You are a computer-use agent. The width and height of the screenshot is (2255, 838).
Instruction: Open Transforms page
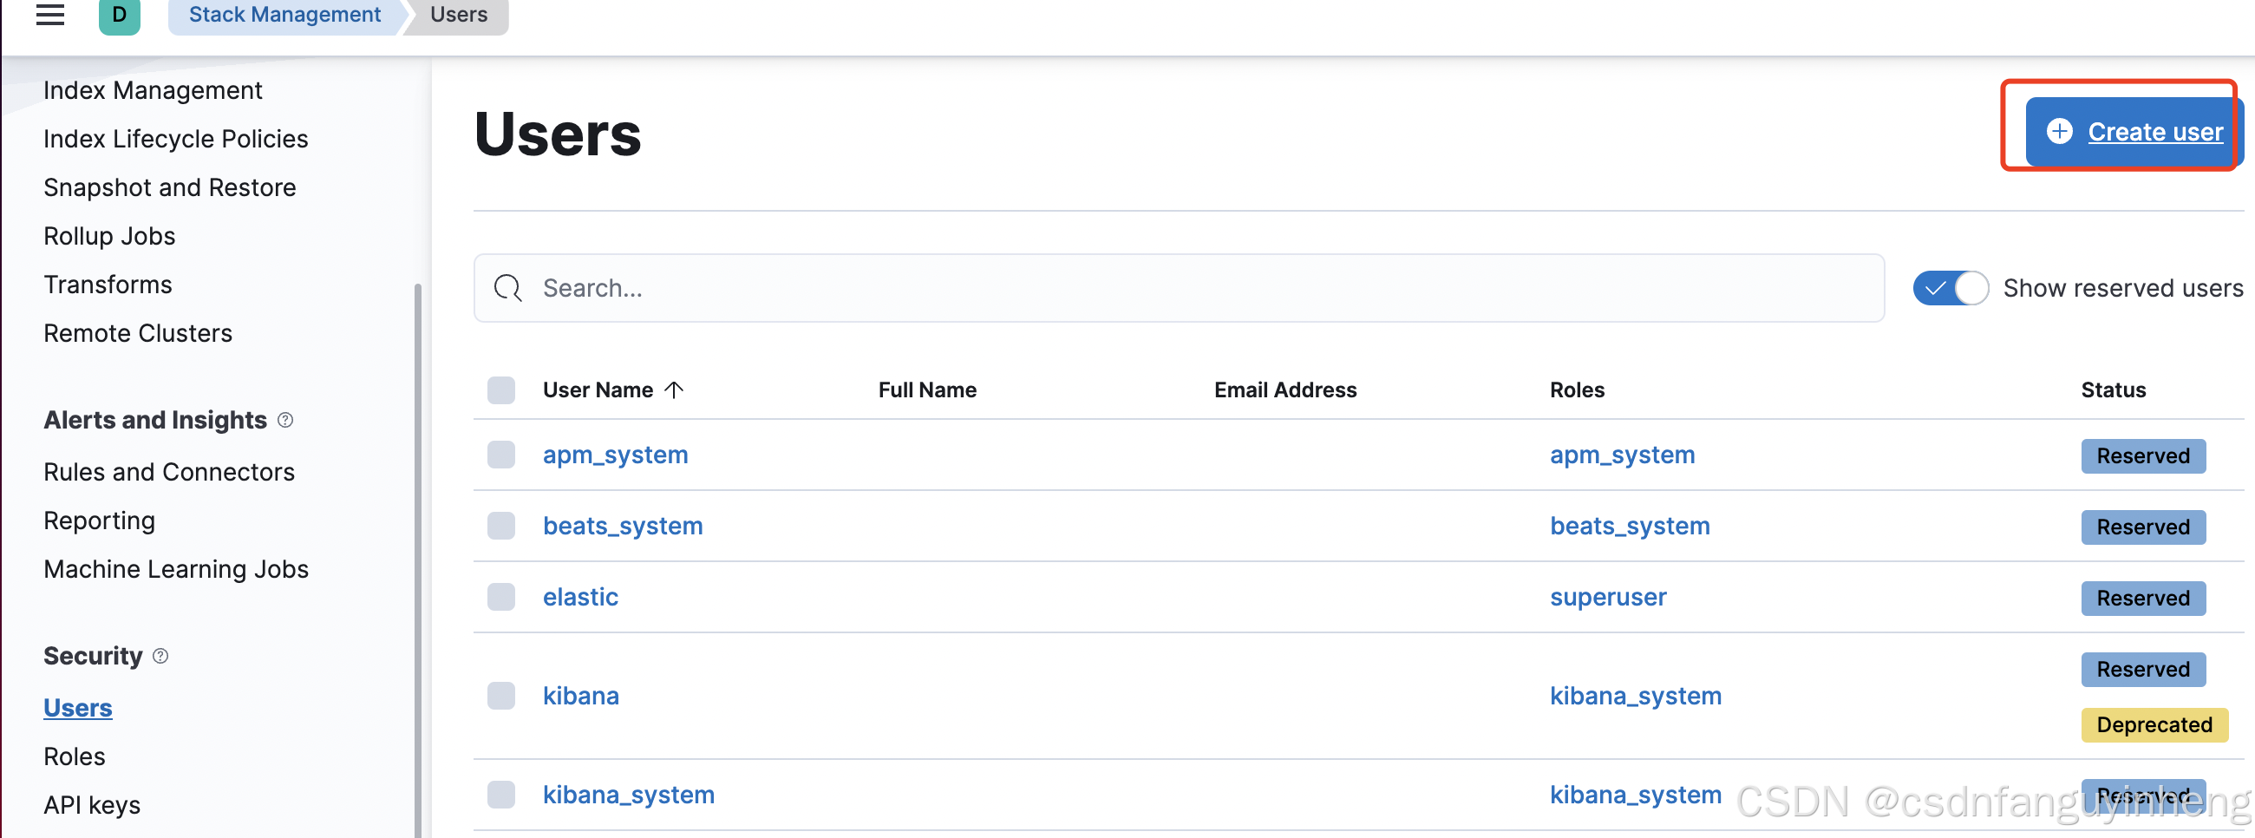pos(108,285)
